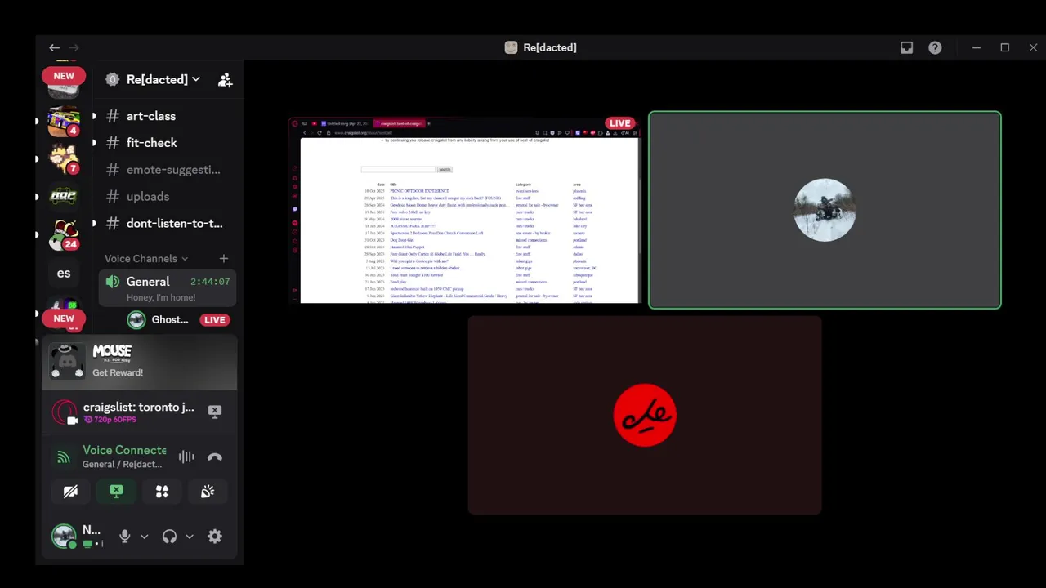
Task: Open User Settings gear icon
Action: click(214, 537)
